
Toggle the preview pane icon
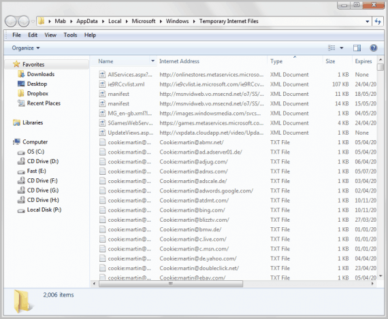(357, 48)
